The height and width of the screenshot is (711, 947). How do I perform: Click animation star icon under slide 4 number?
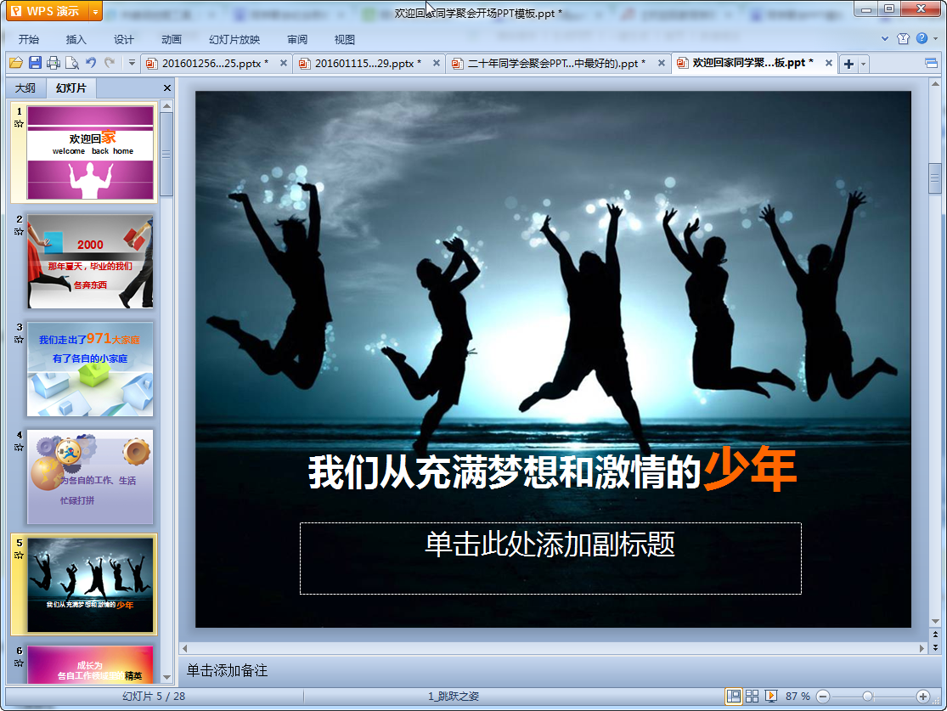pyautogui.click(x=20, y=448)
